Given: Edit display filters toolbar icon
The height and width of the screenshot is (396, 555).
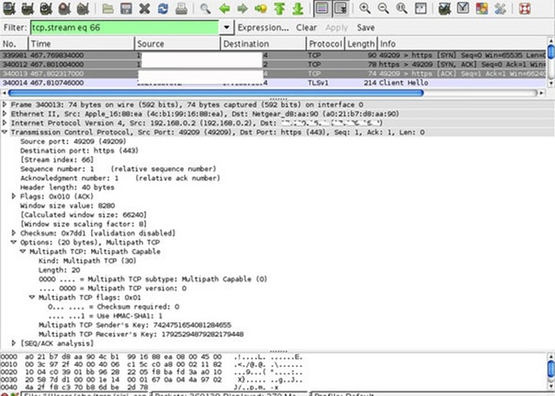Looking at the screenshot, I should pyautogui.click(x=463, y=8).
